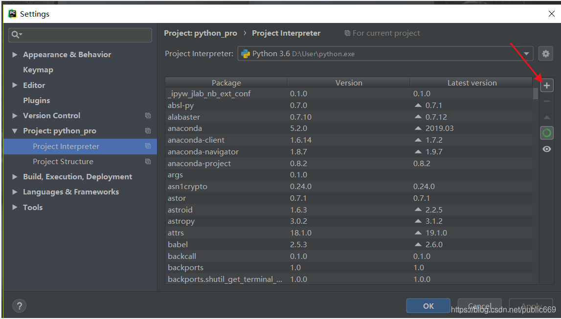Screen dimensions: 561x319
Task: Click the update arrow on the astroid row
Action: pyautogui.click(x=418, y=210)
